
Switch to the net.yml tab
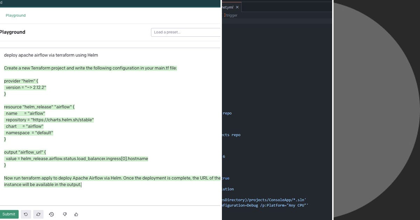[228, 7]
